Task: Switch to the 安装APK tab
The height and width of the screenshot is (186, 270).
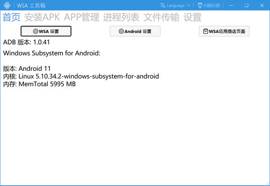Action: pyautogui.click(x=42, y=17)
